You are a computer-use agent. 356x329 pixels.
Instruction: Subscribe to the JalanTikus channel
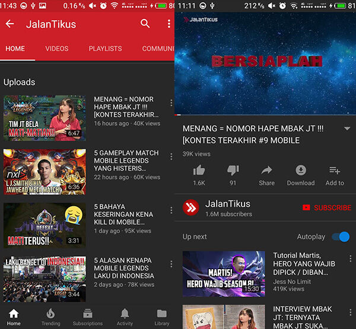point(327,207)
